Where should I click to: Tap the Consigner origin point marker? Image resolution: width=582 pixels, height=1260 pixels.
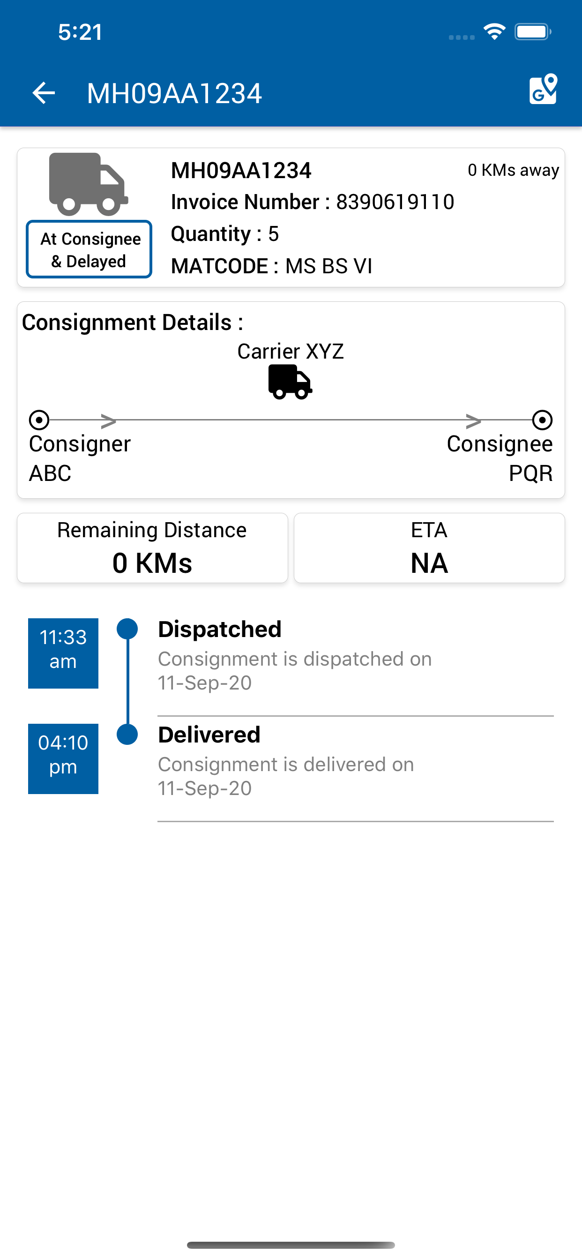(39, 420)
